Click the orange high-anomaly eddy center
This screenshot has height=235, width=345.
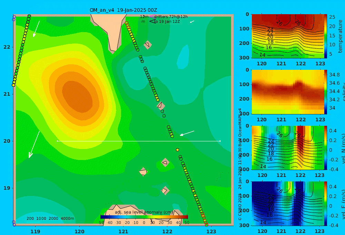tap(77, 97)
